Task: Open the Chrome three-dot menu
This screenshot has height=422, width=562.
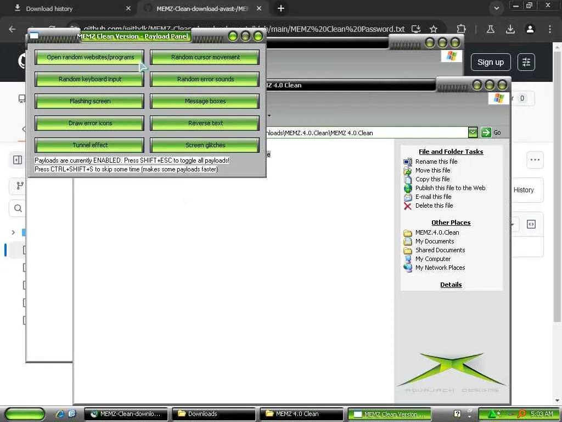Action: pyautogui.click(x=550, y=29)
